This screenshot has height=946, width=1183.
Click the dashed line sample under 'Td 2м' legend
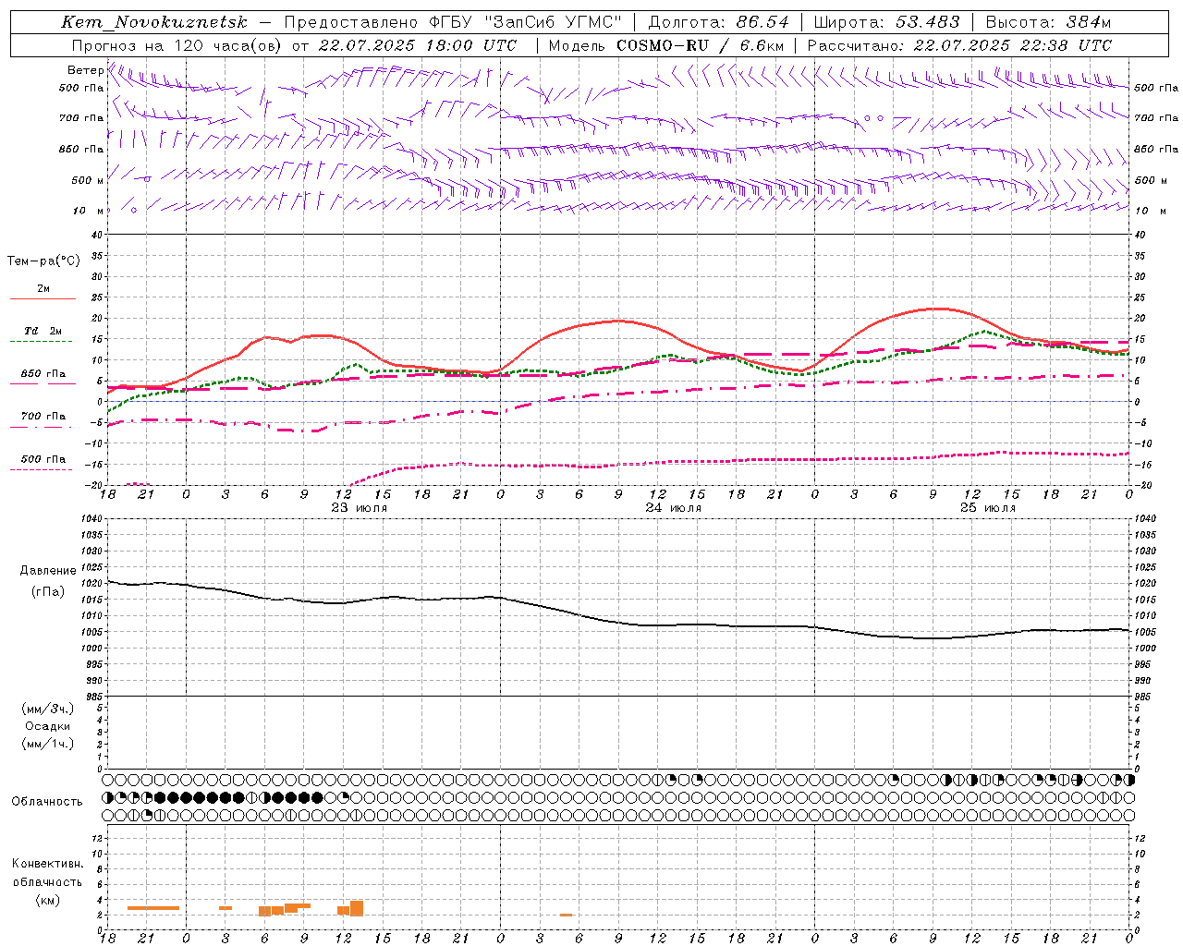point(43,342)
